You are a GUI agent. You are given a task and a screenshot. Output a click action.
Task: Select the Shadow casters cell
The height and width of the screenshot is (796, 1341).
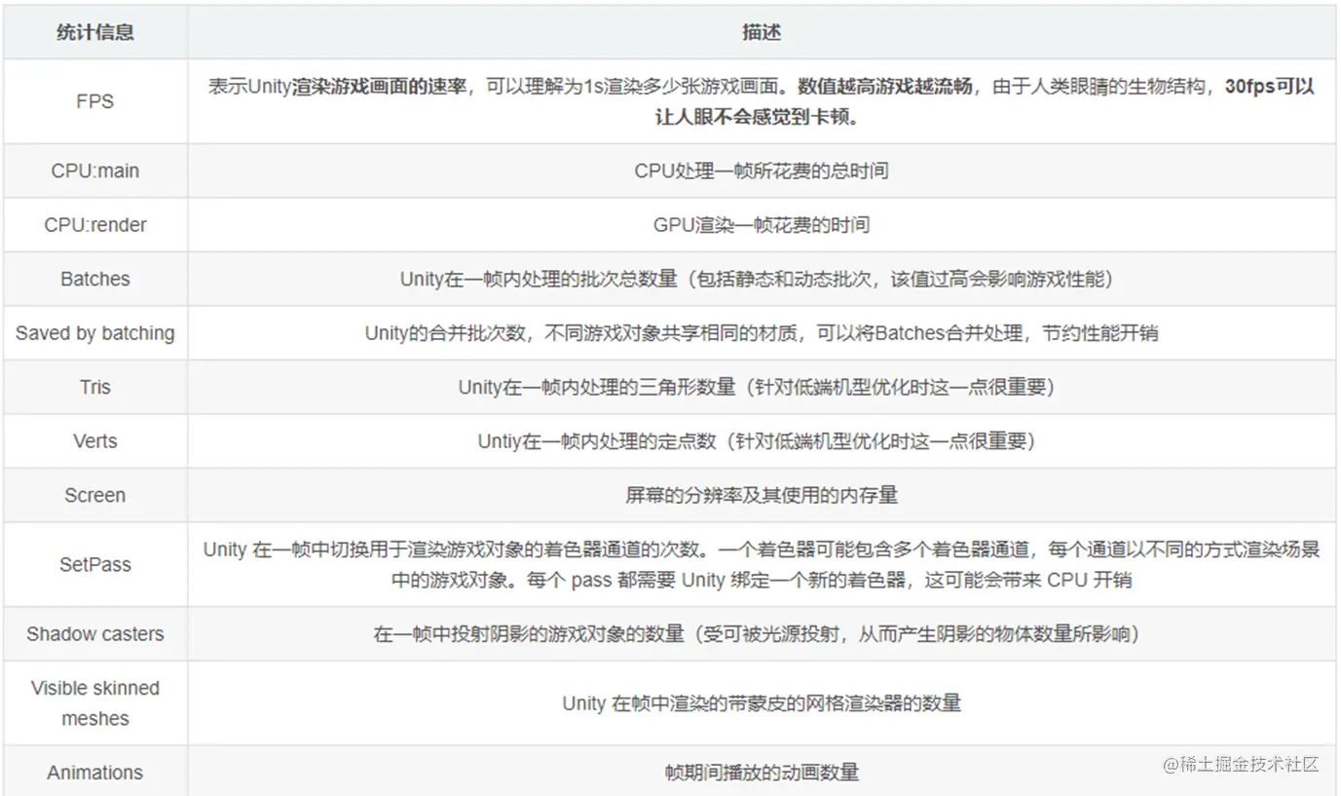coord(95,634)
